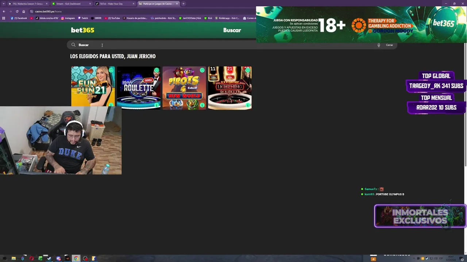Click the browser home icon
467x262 pixels.
coord(24,11)
